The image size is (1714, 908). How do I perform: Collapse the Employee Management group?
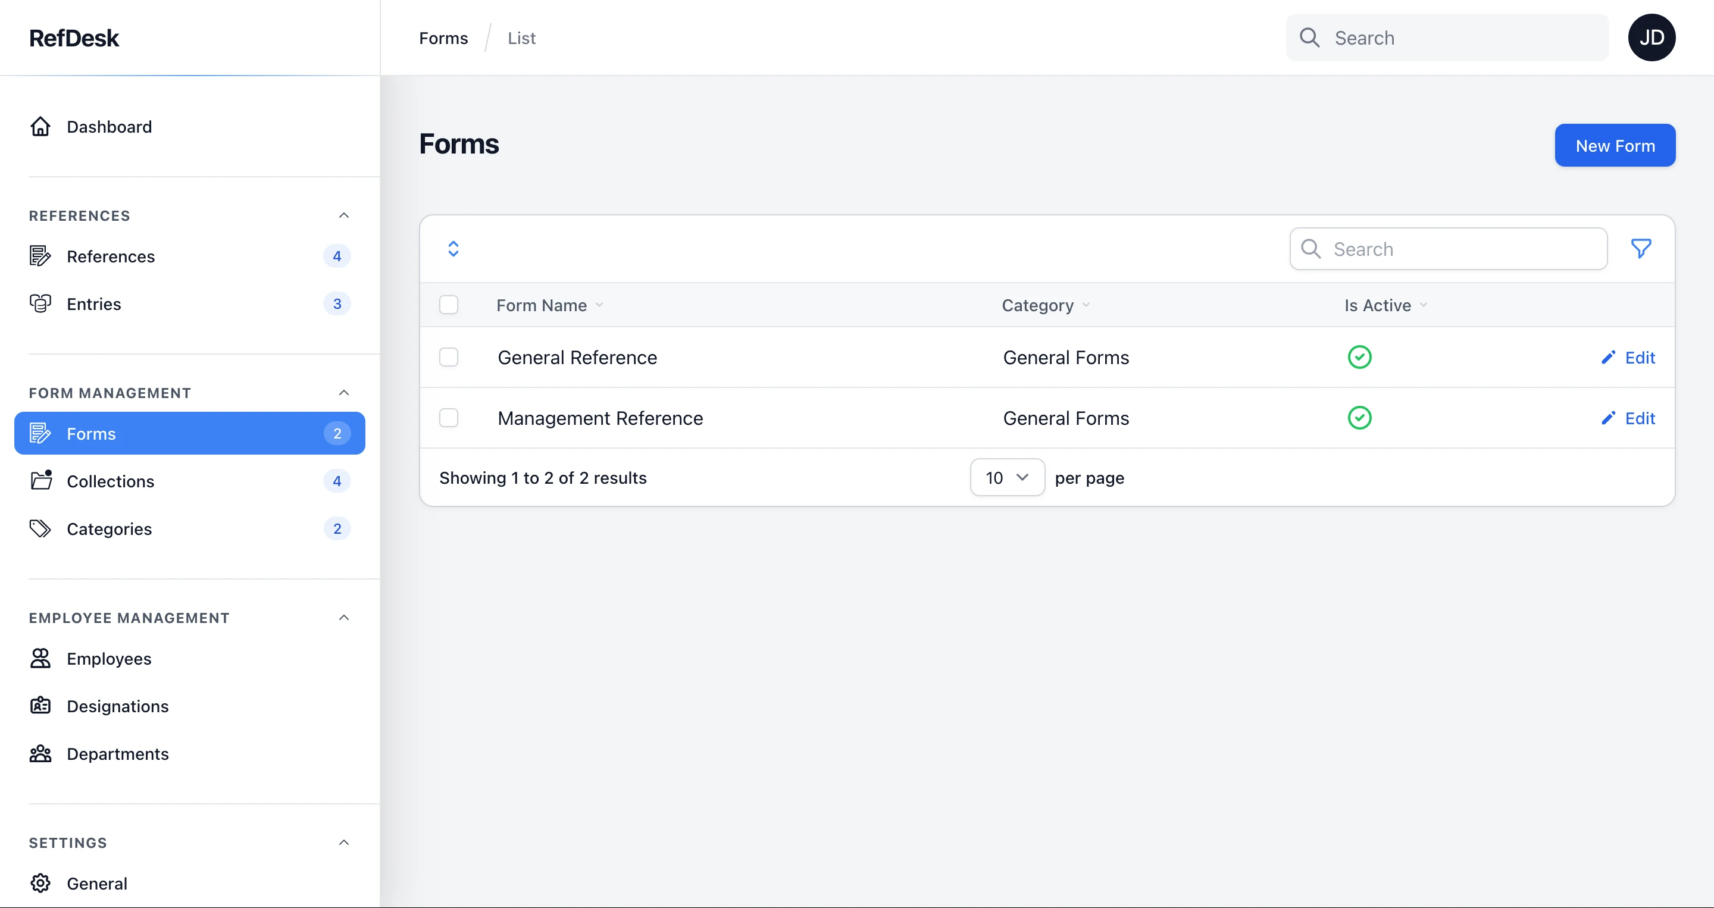[x=344, y=618]
